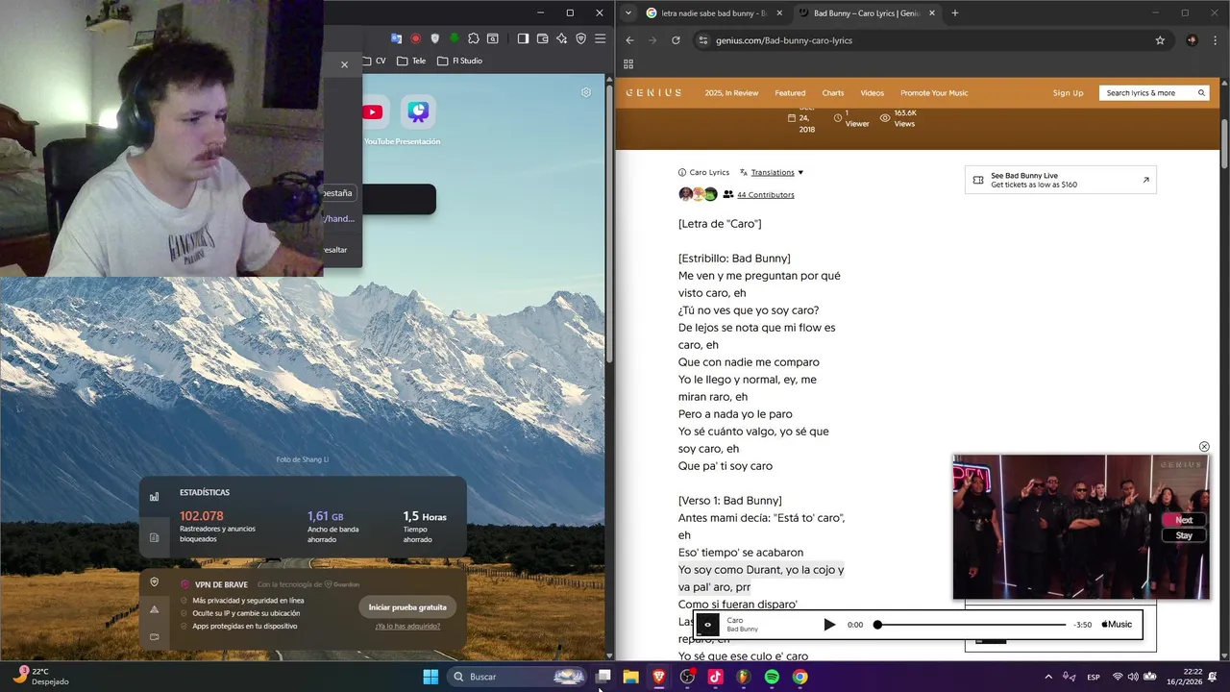Open the Brave extensions puzzle icon
This screenshot has height=692, width=1230.
(x=473, y=38)
